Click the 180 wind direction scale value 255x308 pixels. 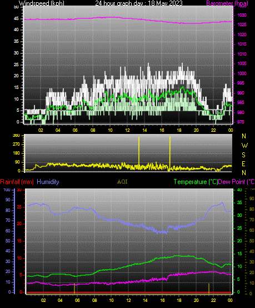(16, 153)
